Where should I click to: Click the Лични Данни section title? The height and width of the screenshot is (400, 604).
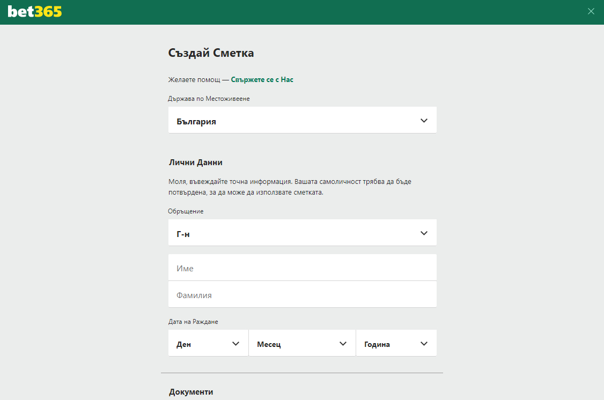(196, 162)
